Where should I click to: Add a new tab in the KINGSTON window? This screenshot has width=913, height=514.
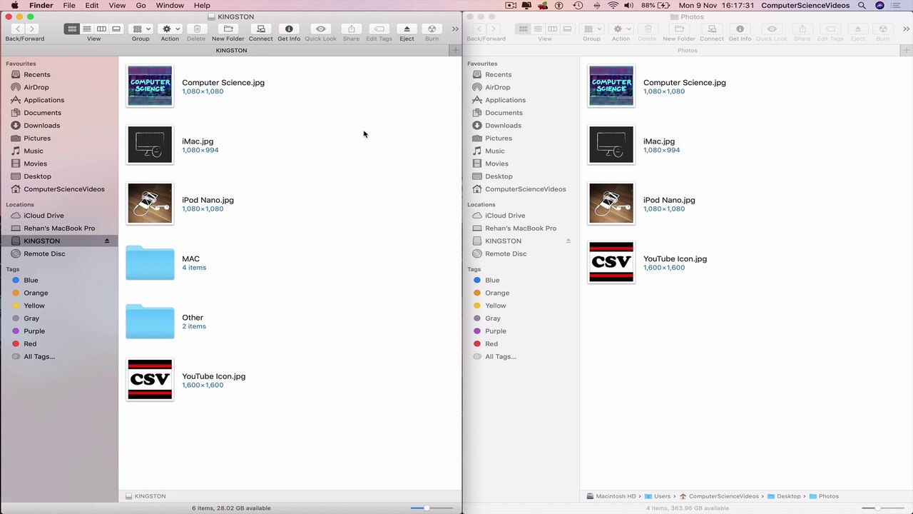(x=455, y=51)
